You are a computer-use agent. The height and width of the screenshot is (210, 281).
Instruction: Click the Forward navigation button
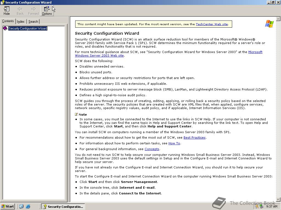pyautogui.click(x=33, y=11)
